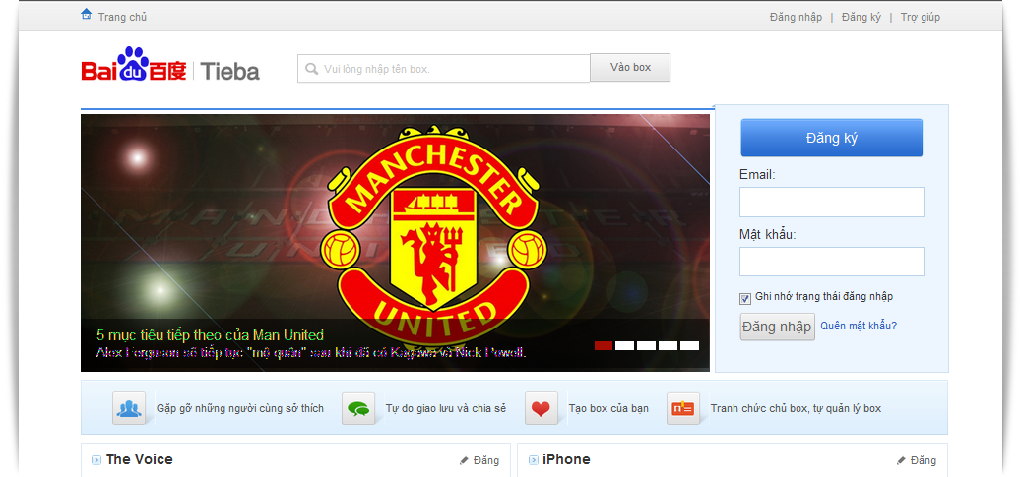Focus the Email input field
Screen dimensions: 1021x477
[832, 202]
